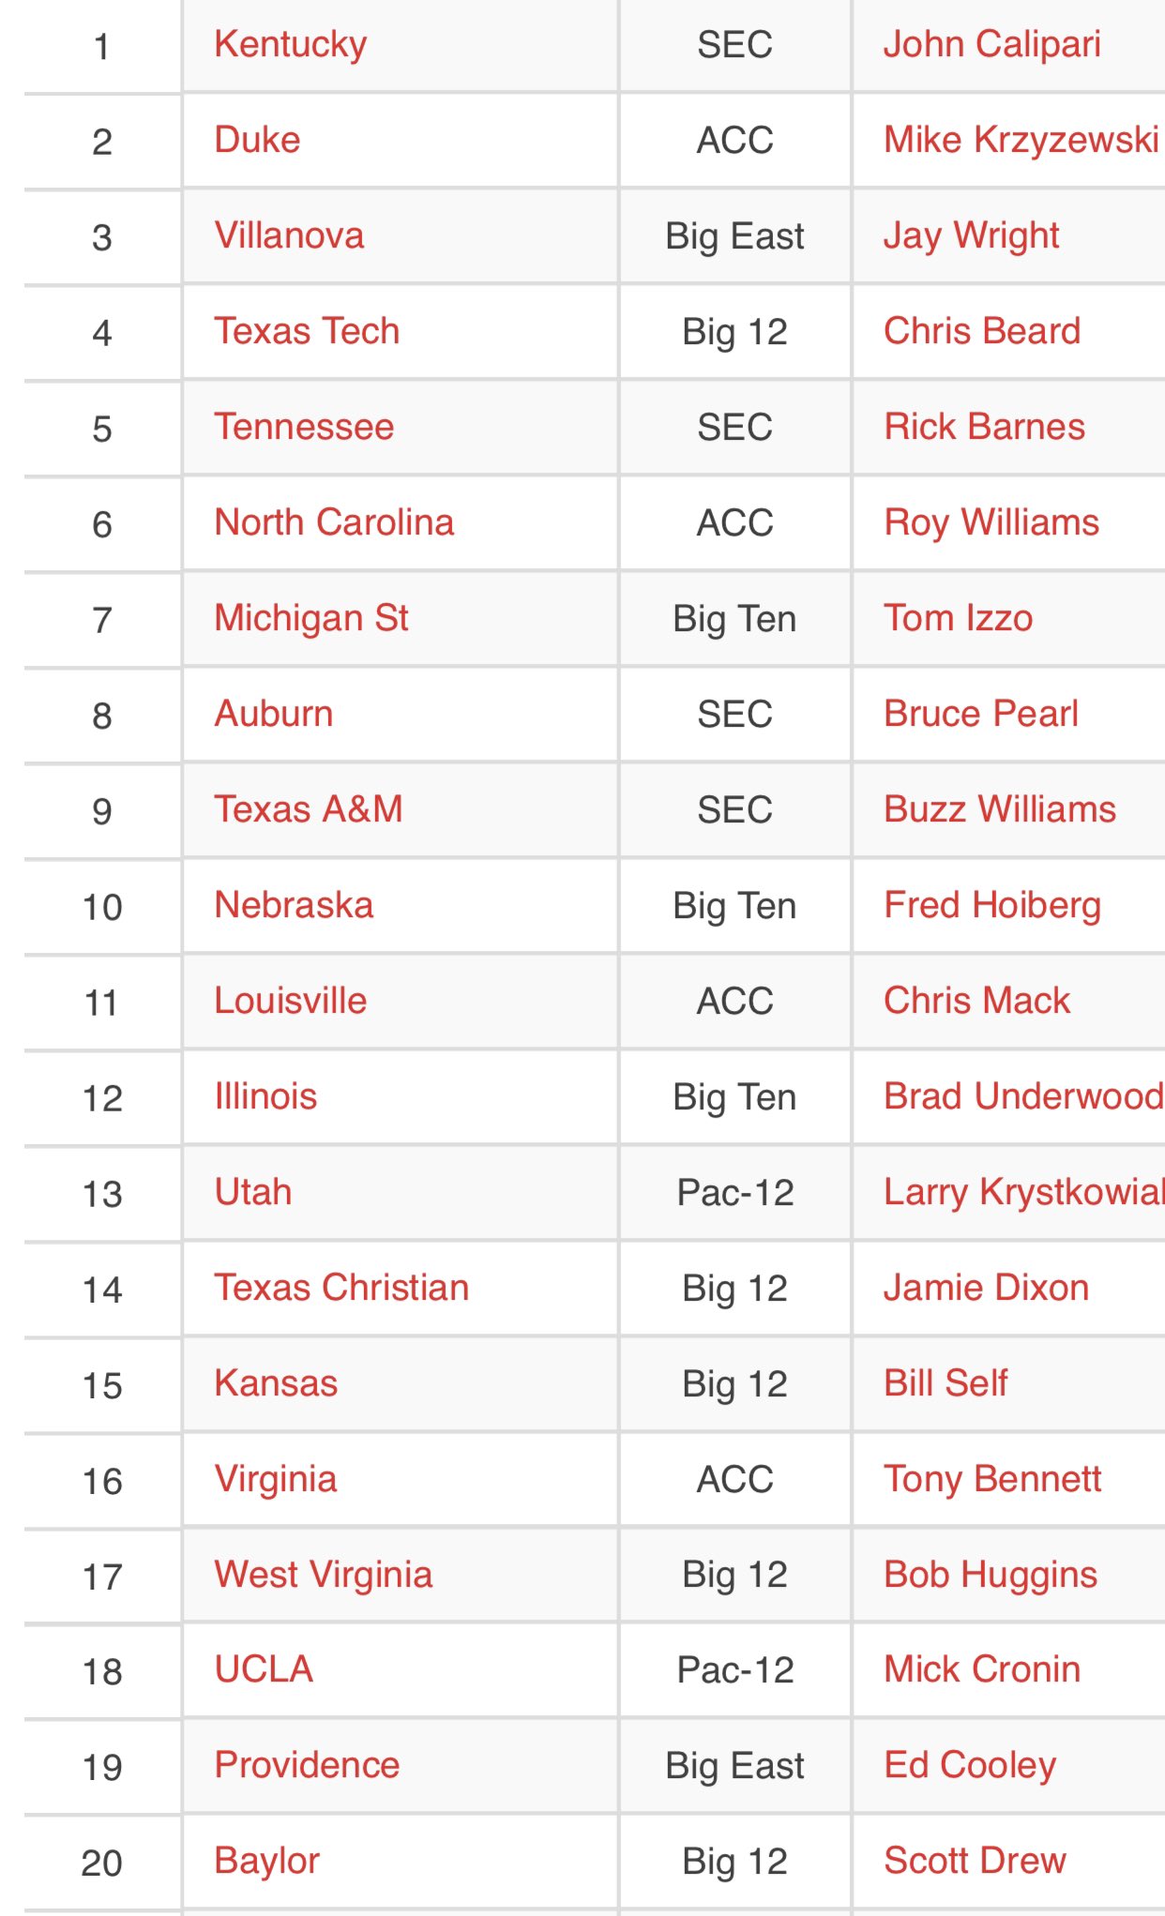Open Mick Cronin coach page
This screenshot has width=1165, height=1916.
(x=982, y=1669)
